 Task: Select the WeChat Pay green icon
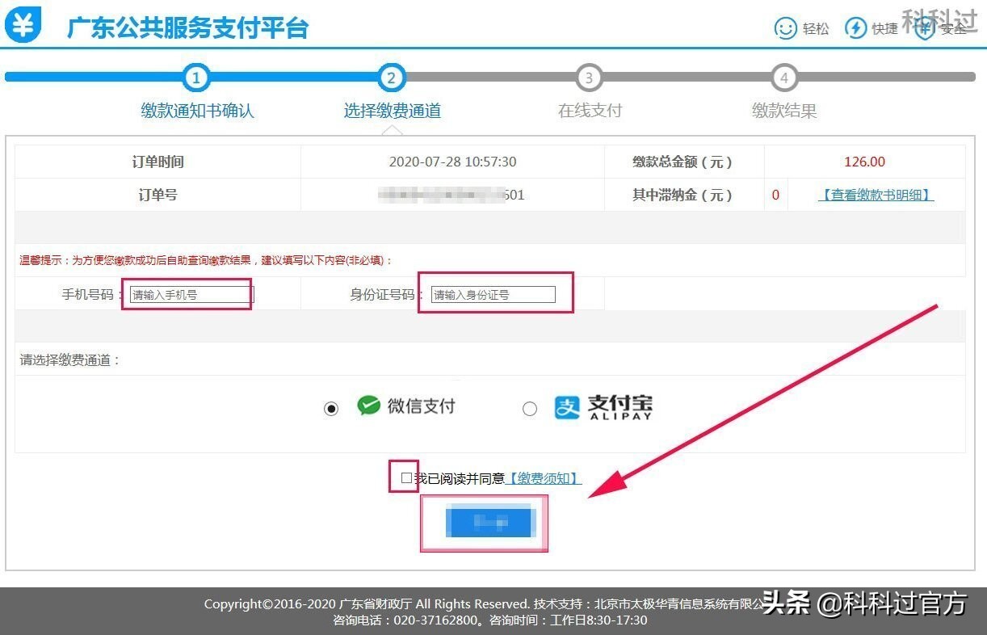(365, 406)
